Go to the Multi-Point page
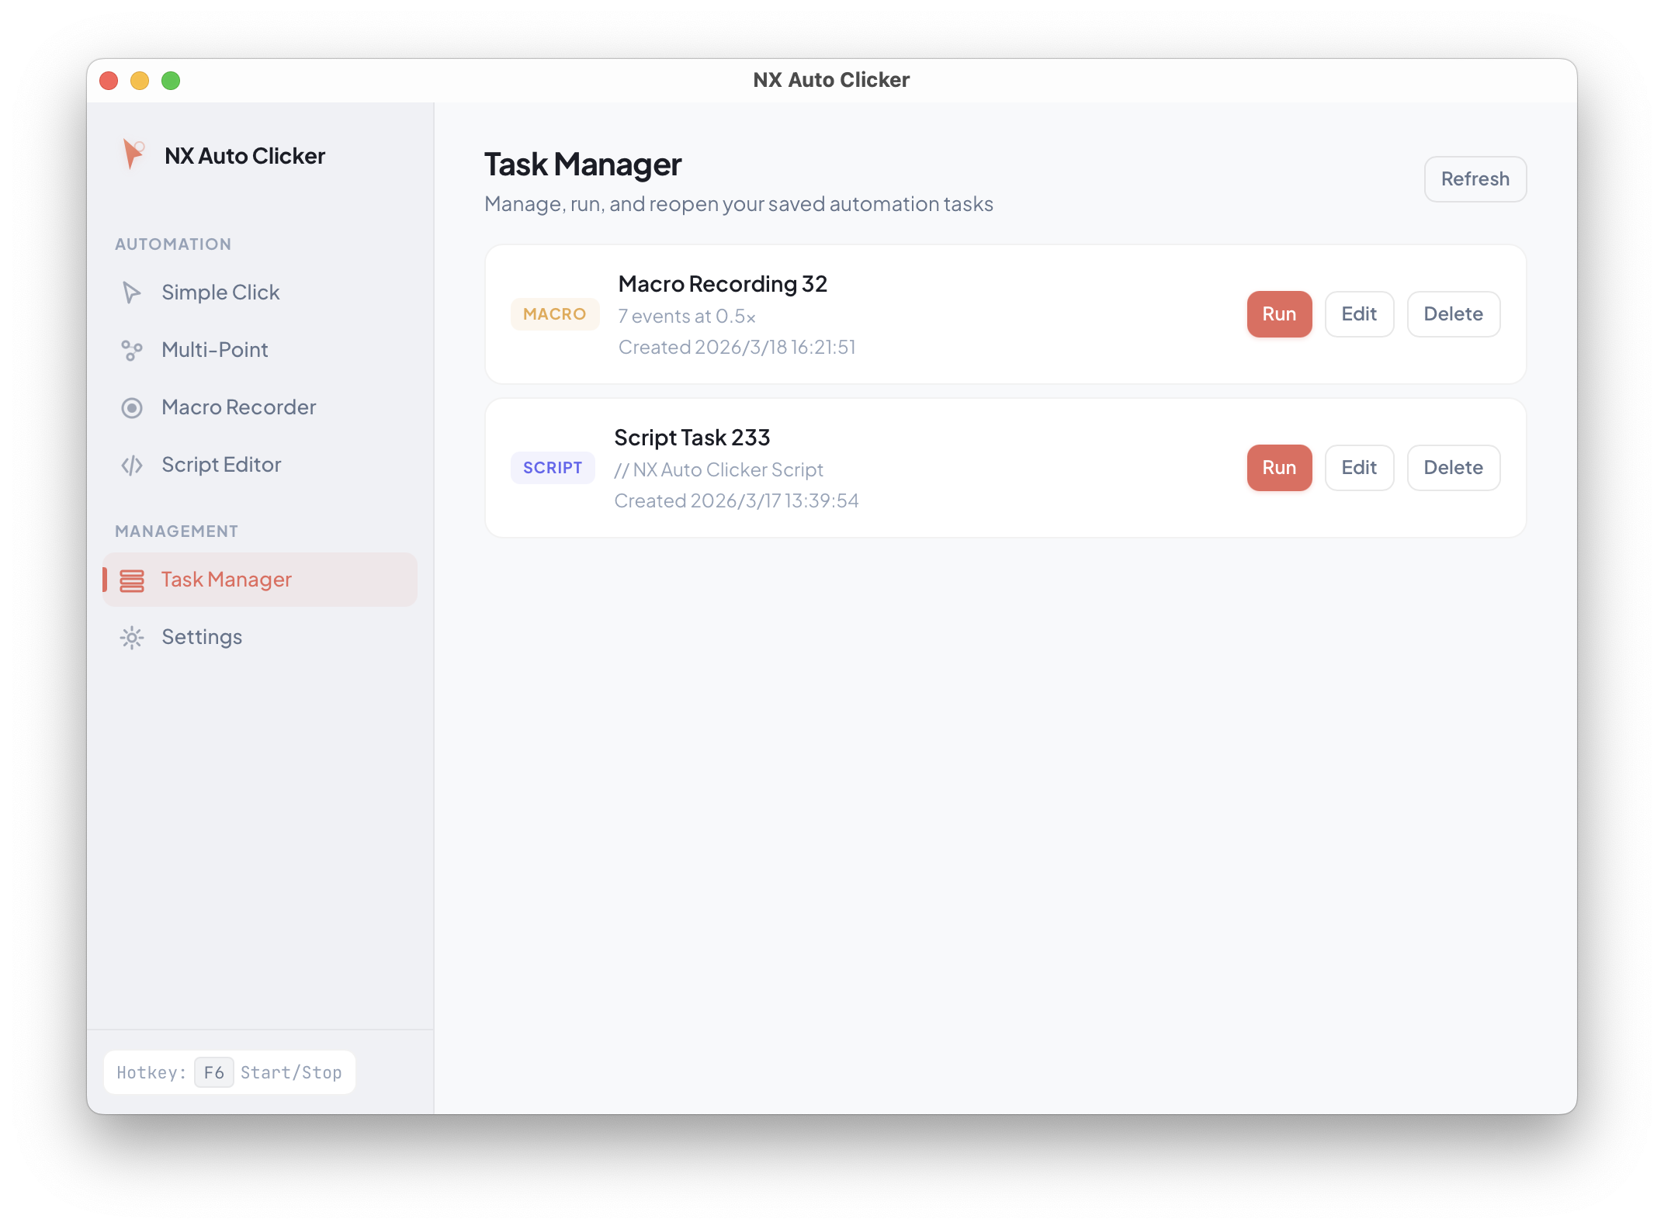The height and width of the screenshot is (1229, 1664). point(214,350)
